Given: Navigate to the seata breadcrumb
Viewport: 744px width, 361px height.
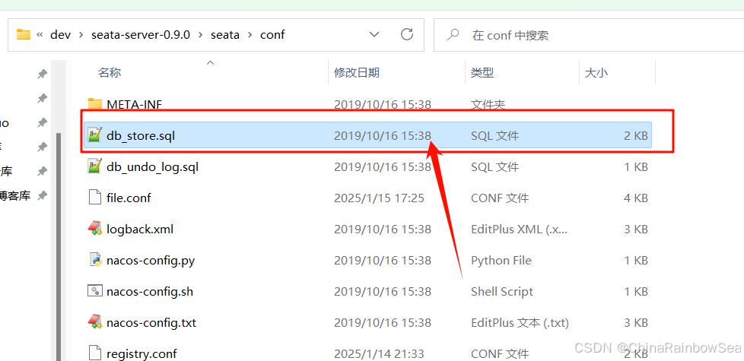Looking at the screenshot, I should (x=225, y=35).
